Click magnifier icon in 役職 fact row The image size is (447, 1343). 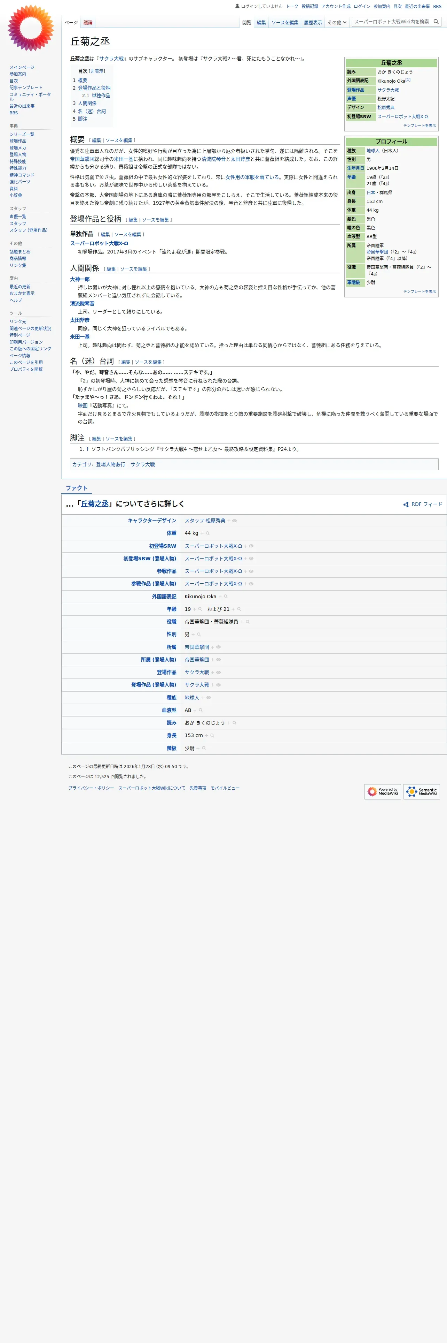[248, 622]
